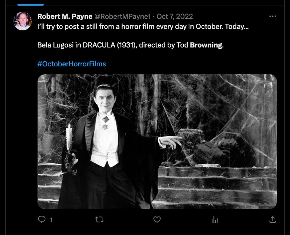Open the Oct 7, 2022 timestamp link
Screen dimensions: 290x235
pyautogui.click(x=175, y=16)
